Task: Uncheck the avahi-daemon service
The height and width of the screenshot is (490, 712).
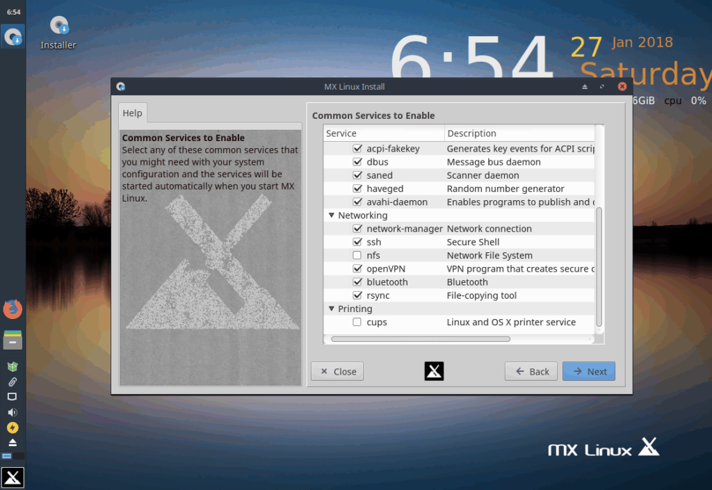Action: coord(357,202)
